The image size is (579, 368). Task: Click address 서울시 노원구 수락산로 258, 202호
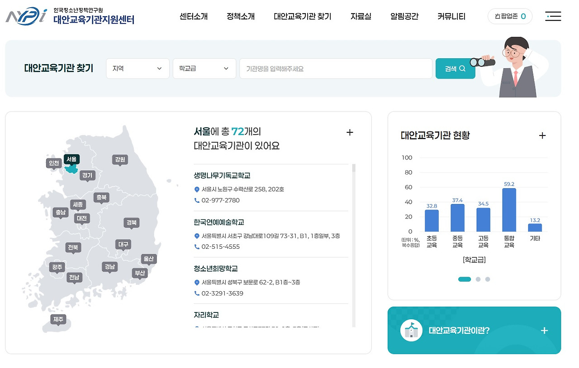[x=243, y=190]
